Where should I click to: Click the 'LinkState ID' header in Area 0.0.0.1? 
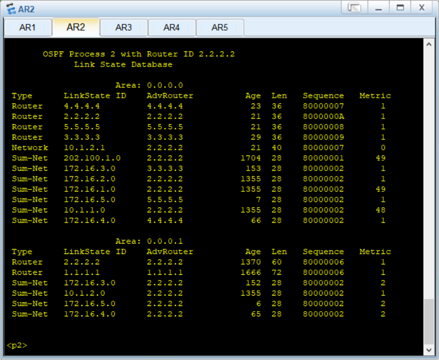95,251
